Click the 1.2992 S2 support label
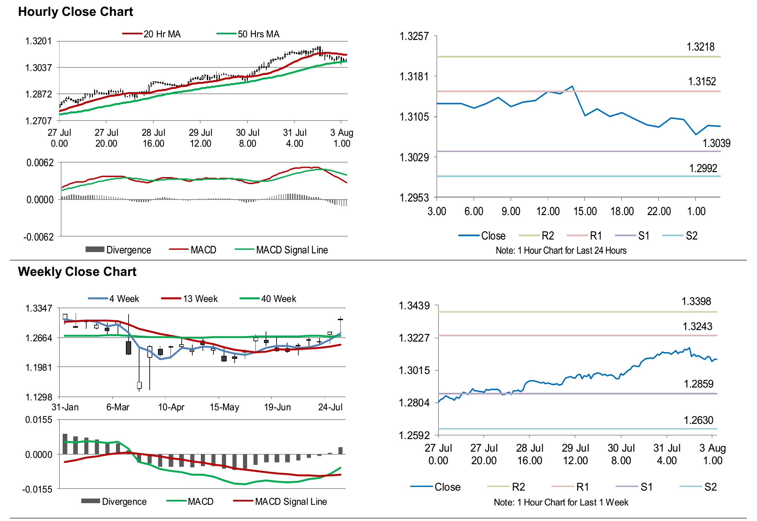Screen dimensions: 757x521 (703, 168)
